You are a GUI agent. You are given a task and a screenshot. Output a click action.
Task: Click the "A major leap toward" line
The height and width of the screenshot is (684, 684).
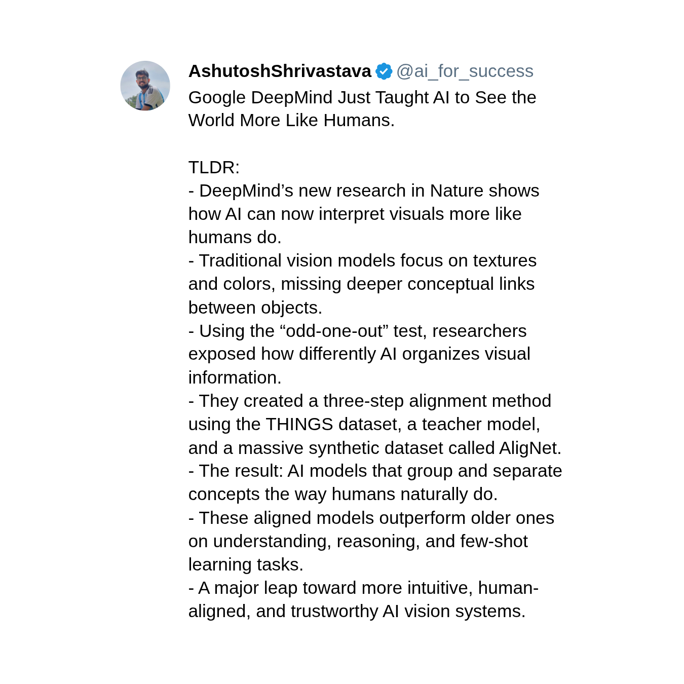tap(363, 588)
